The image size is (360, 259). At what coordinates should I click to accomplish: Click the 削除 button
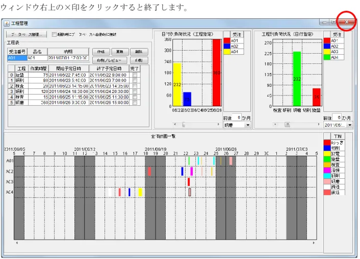coord(139,52)
